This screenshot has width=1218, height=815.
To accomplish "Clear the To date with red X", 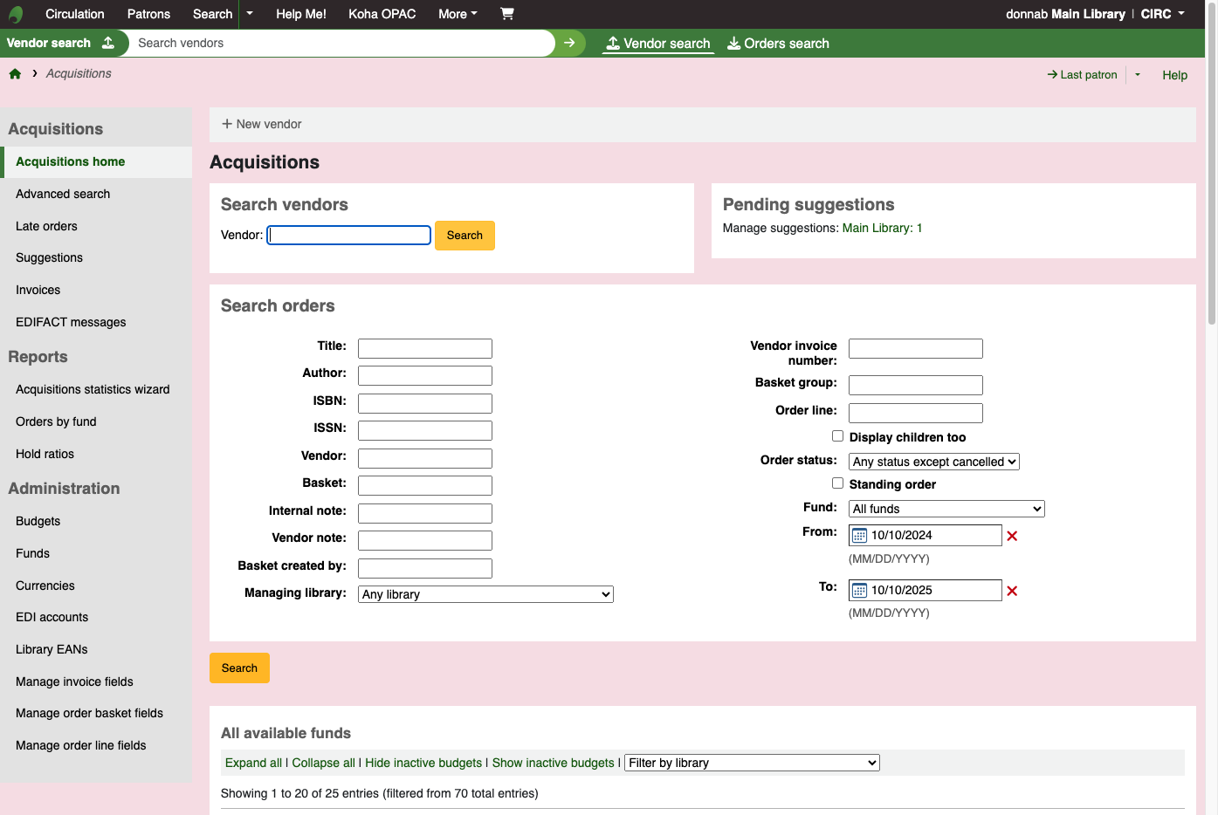I will pos(1012,591).
